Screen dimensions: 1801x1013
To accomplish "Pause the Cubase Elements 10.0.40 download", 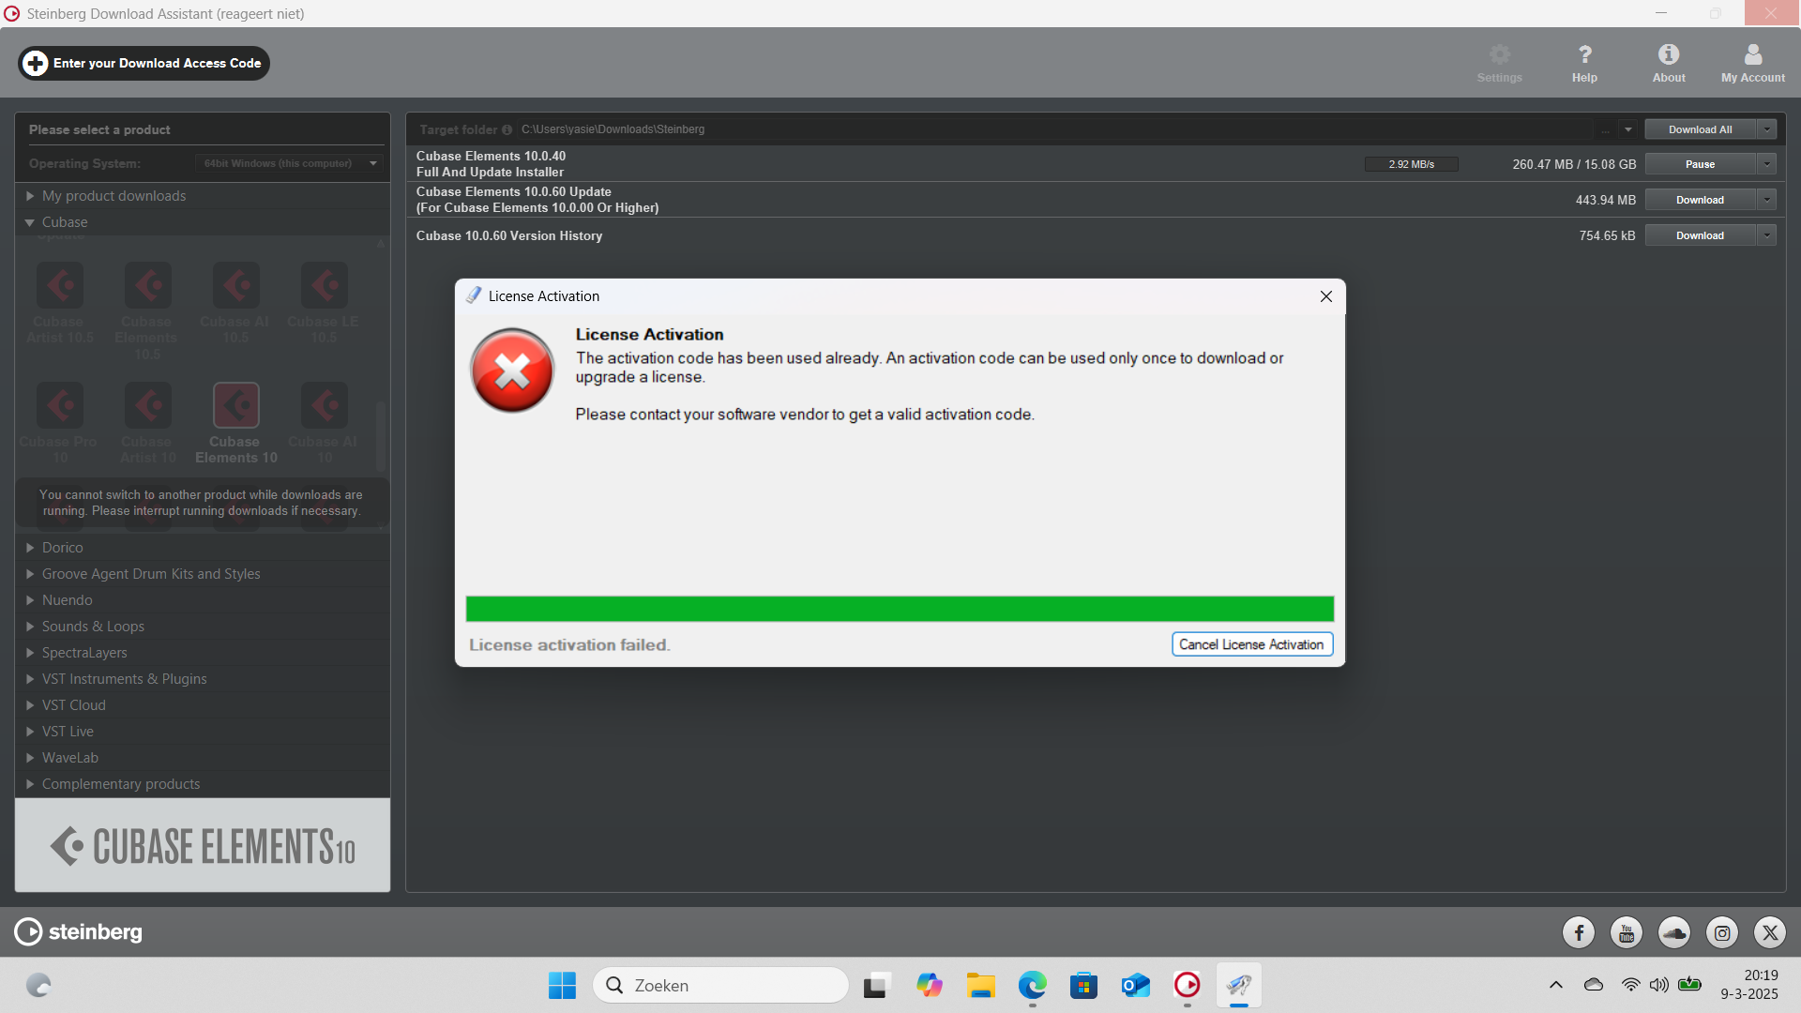I will [1700, 164].
